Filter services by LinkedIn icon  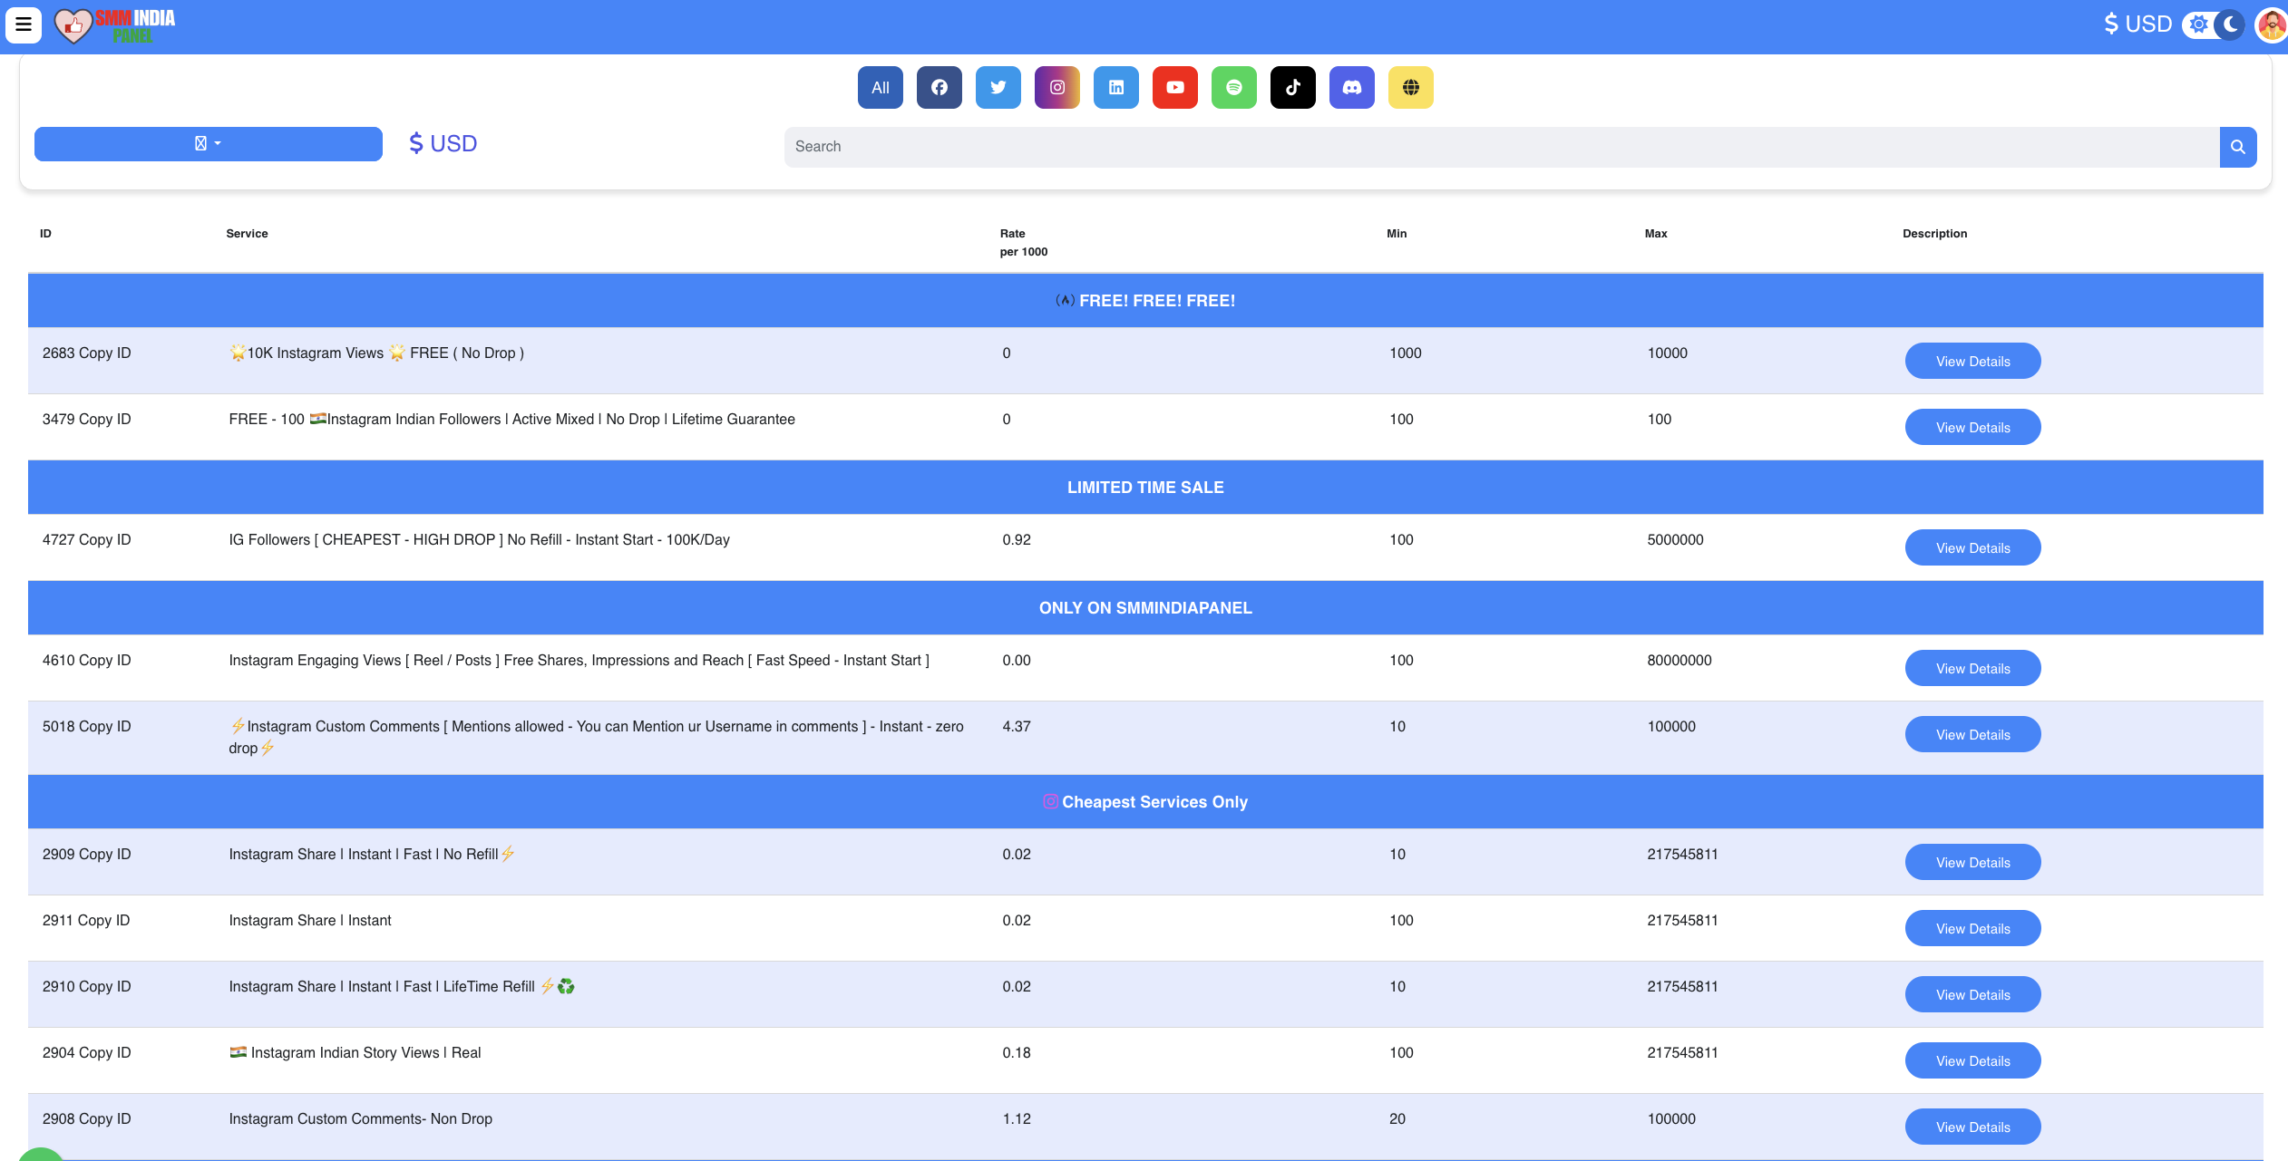(x=1115, y=88)
